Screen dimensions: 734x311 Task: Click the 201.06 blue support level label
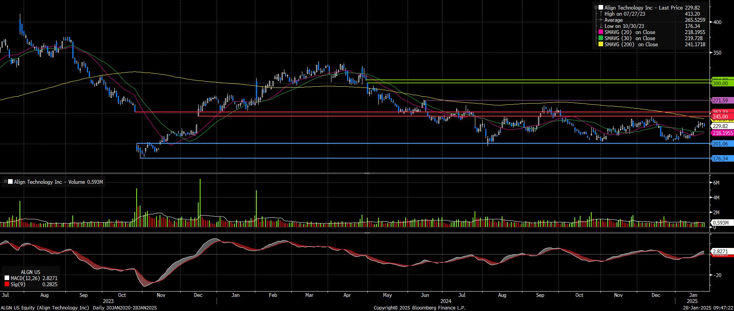coord(722,144)
